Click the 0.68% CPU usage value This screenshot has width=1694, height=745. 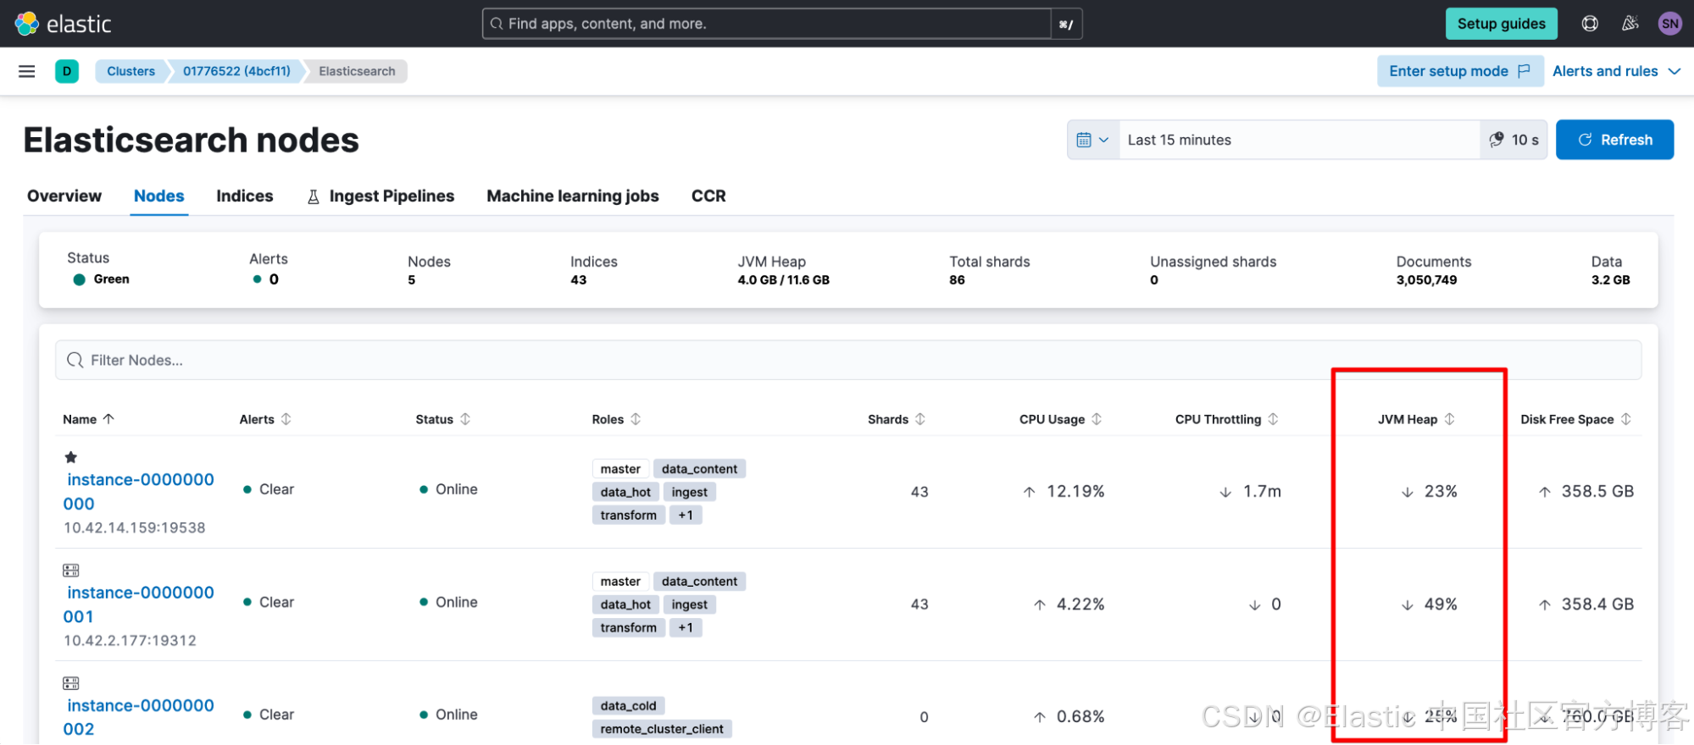point(1080,716)
